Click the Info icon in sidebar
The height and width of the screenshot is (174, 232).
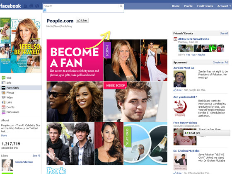(x=3, y=83)
